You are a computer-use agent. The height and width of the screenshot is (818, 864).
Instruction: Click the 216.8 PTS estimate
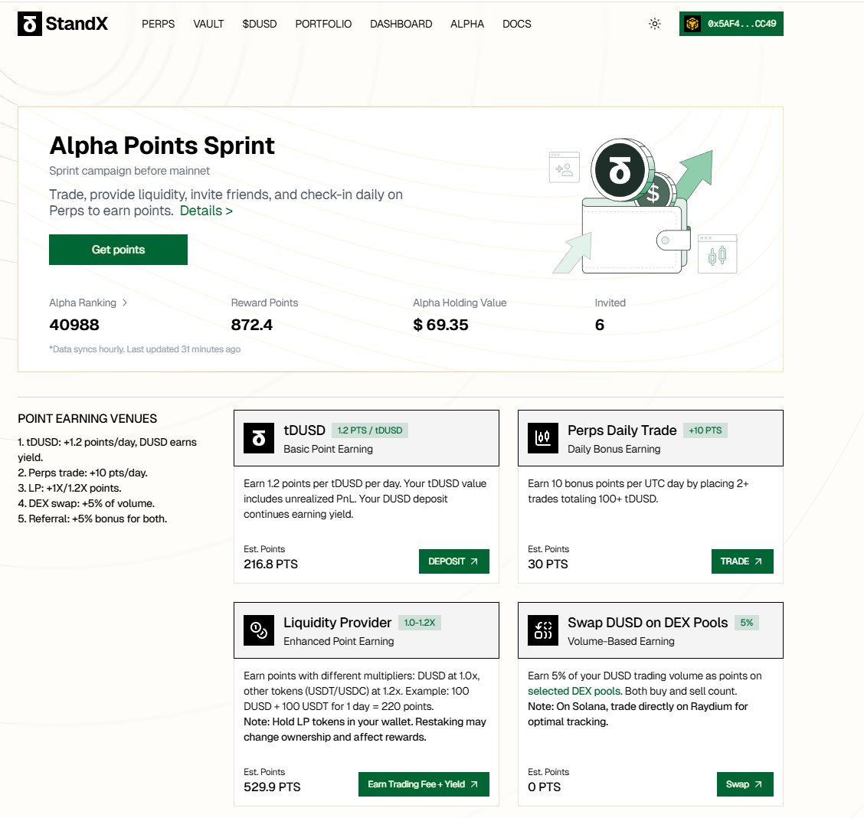pyautogui.click(x=270, y=564)
